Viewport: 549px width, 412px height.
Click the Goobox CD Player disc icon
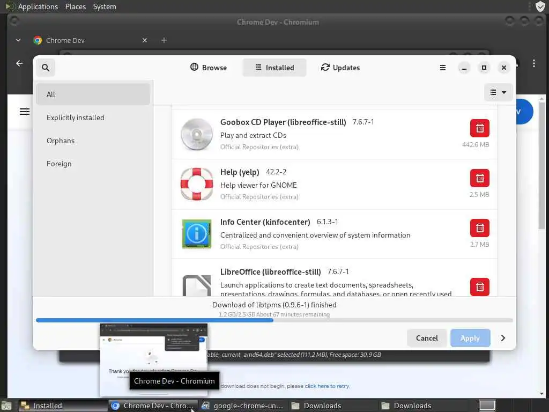pyautogui.click(x=197, y=135)
